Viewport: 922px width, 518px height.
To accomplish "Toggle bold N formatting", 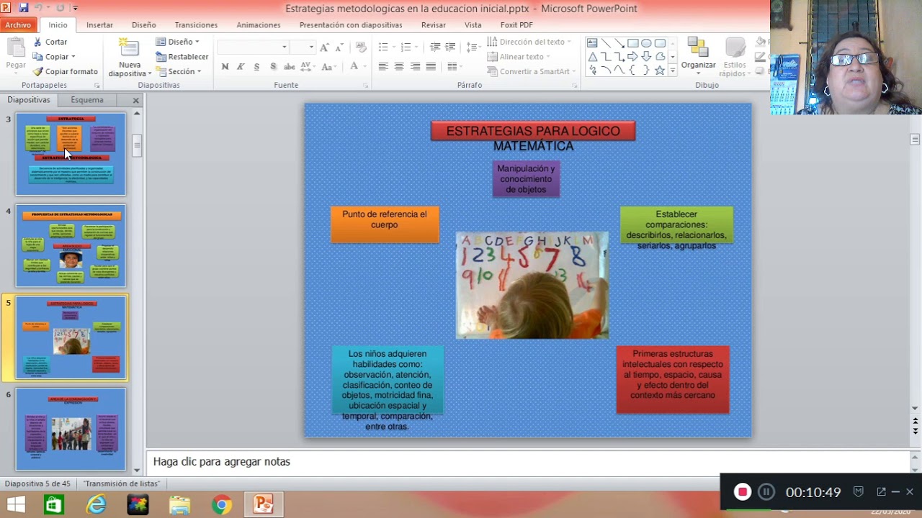I will (x=225, y=66).
